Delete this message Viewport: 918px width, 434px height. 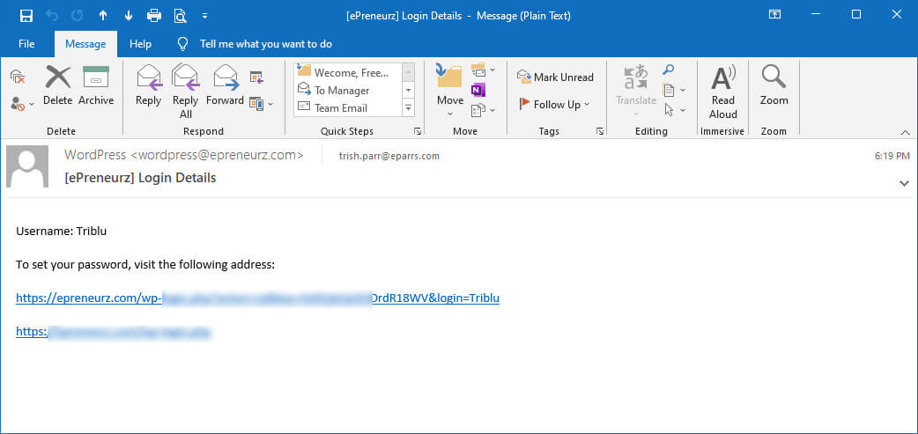[58, 86]
